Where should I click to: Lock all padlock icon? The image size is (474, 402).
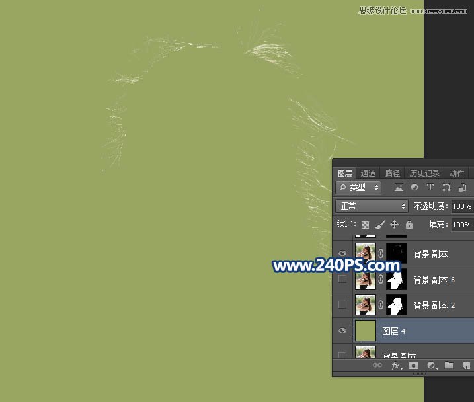[x=409, y=225]
